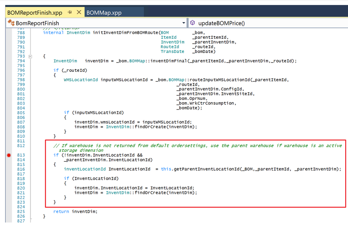Pin the BOMReportFinish.xpp tab
Viewport: 348px width, 225px height.
click(70, 13)
